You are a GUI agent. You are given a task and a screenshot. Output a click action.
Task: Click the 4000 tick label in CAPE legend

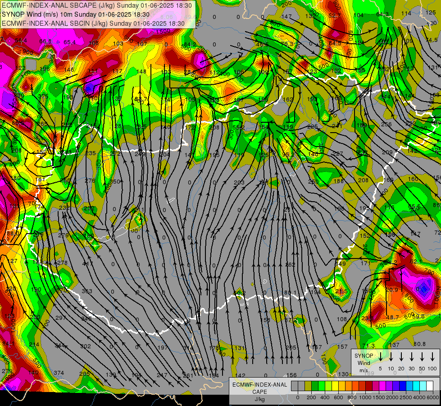tap(419, 397)
